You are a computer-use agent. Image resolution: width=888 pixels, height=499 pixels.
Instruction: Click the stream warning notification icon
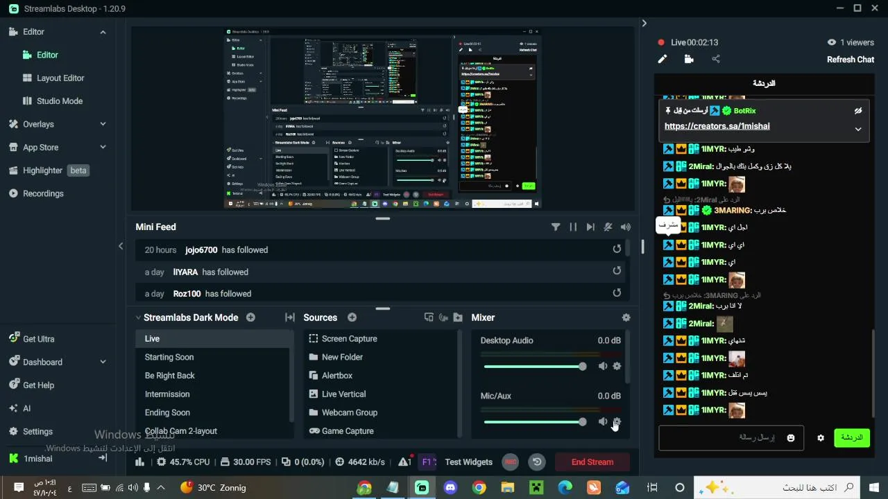tap(405, 462)
